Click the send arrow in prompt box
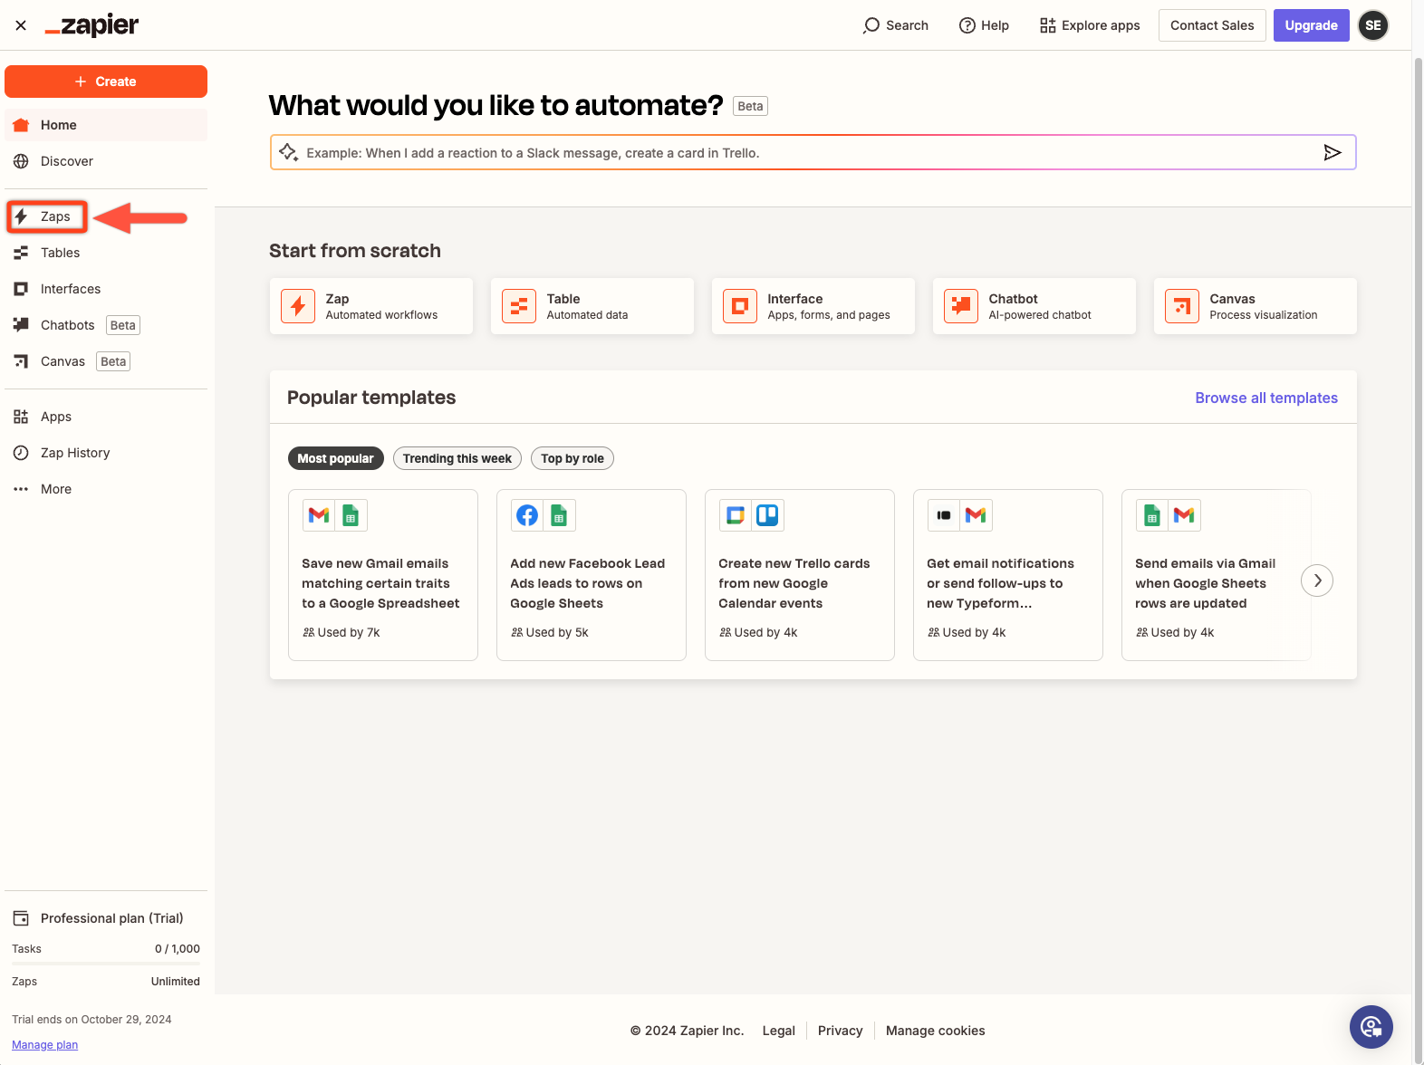 [1332, 152]
